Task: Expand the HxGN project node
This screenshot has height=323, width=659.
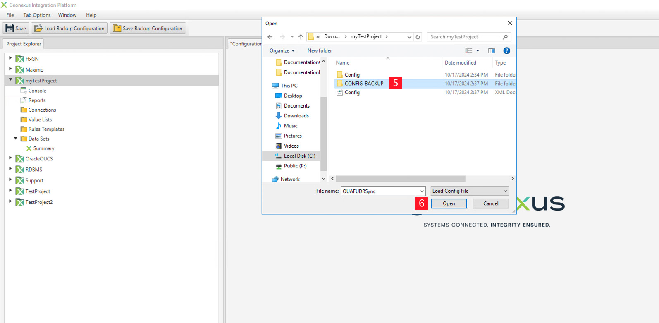Action: (10, 59)
